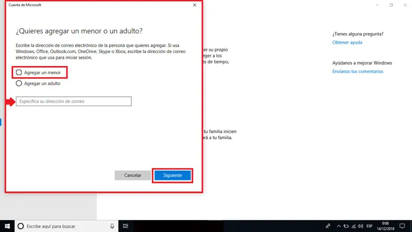Click the Cuenta de Microsoft title text
Screen dimensions: 412x232
(x=25, y=5)
